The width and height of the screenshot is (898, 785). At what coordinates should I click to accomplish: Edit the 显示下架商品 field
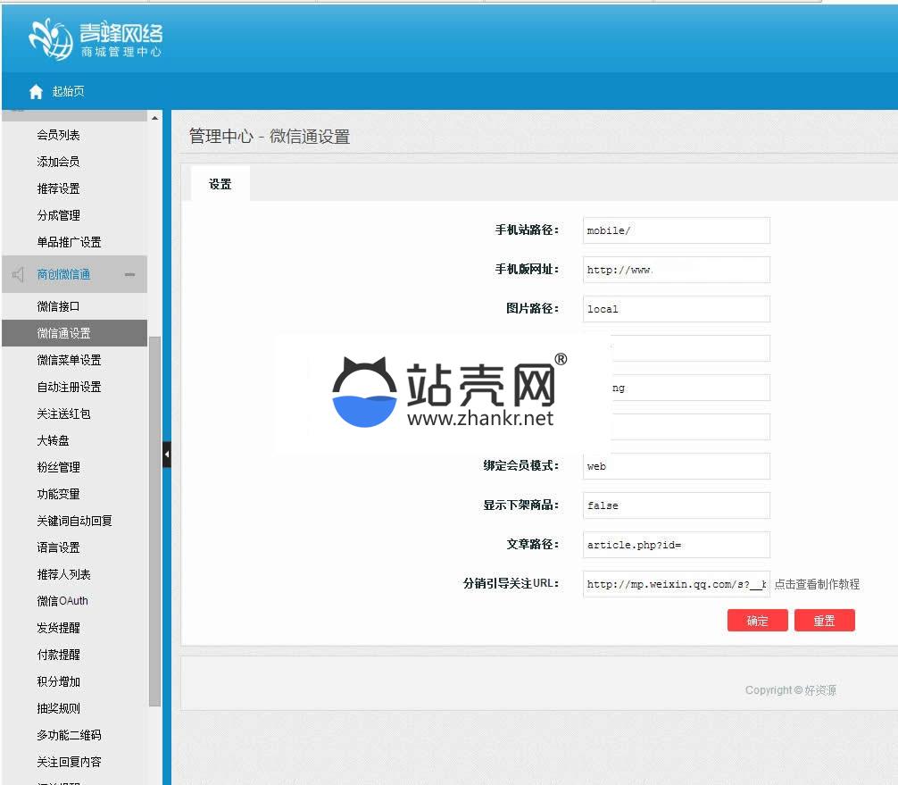point(676,505)
